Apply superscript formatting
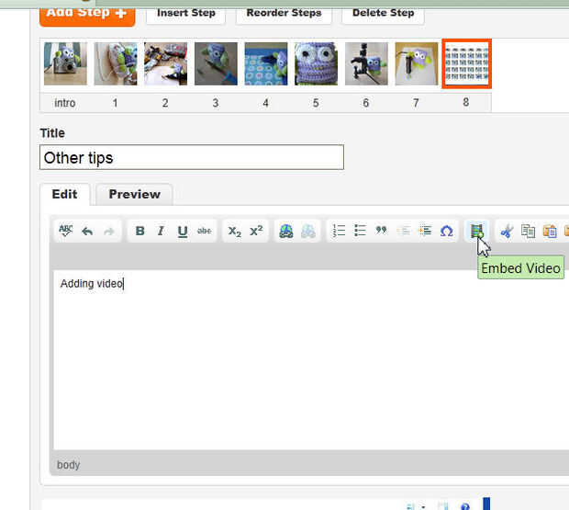This screenshot has height=510, width=569. (x=256, y=231)
